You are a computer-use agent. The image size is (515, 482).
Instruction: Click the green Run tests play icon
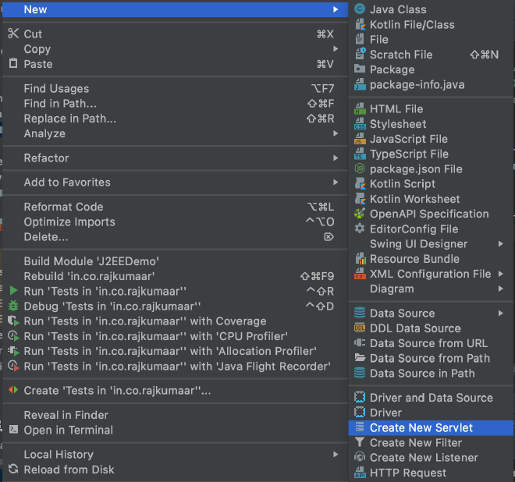13,291
